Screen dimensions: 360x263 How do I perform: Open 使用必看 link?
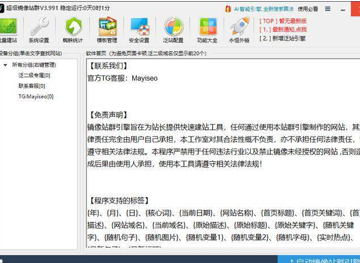point(308,9)
